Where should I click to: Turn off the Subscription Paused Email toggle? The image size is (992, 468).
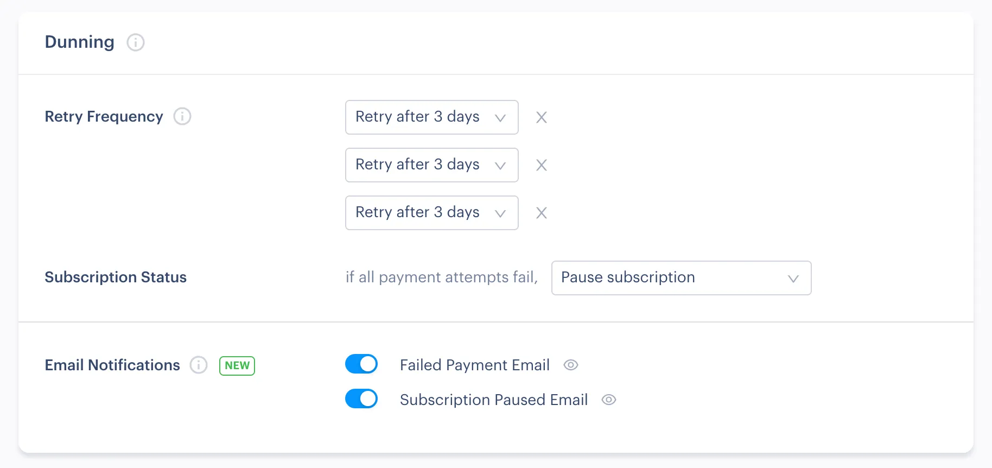tap(361, 399)
